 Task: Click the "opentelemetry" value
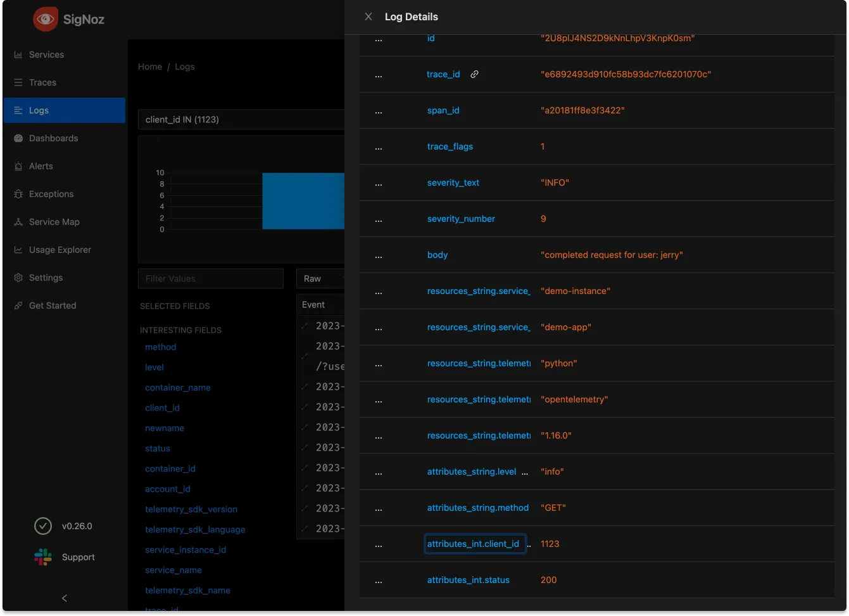pos(574,399)
